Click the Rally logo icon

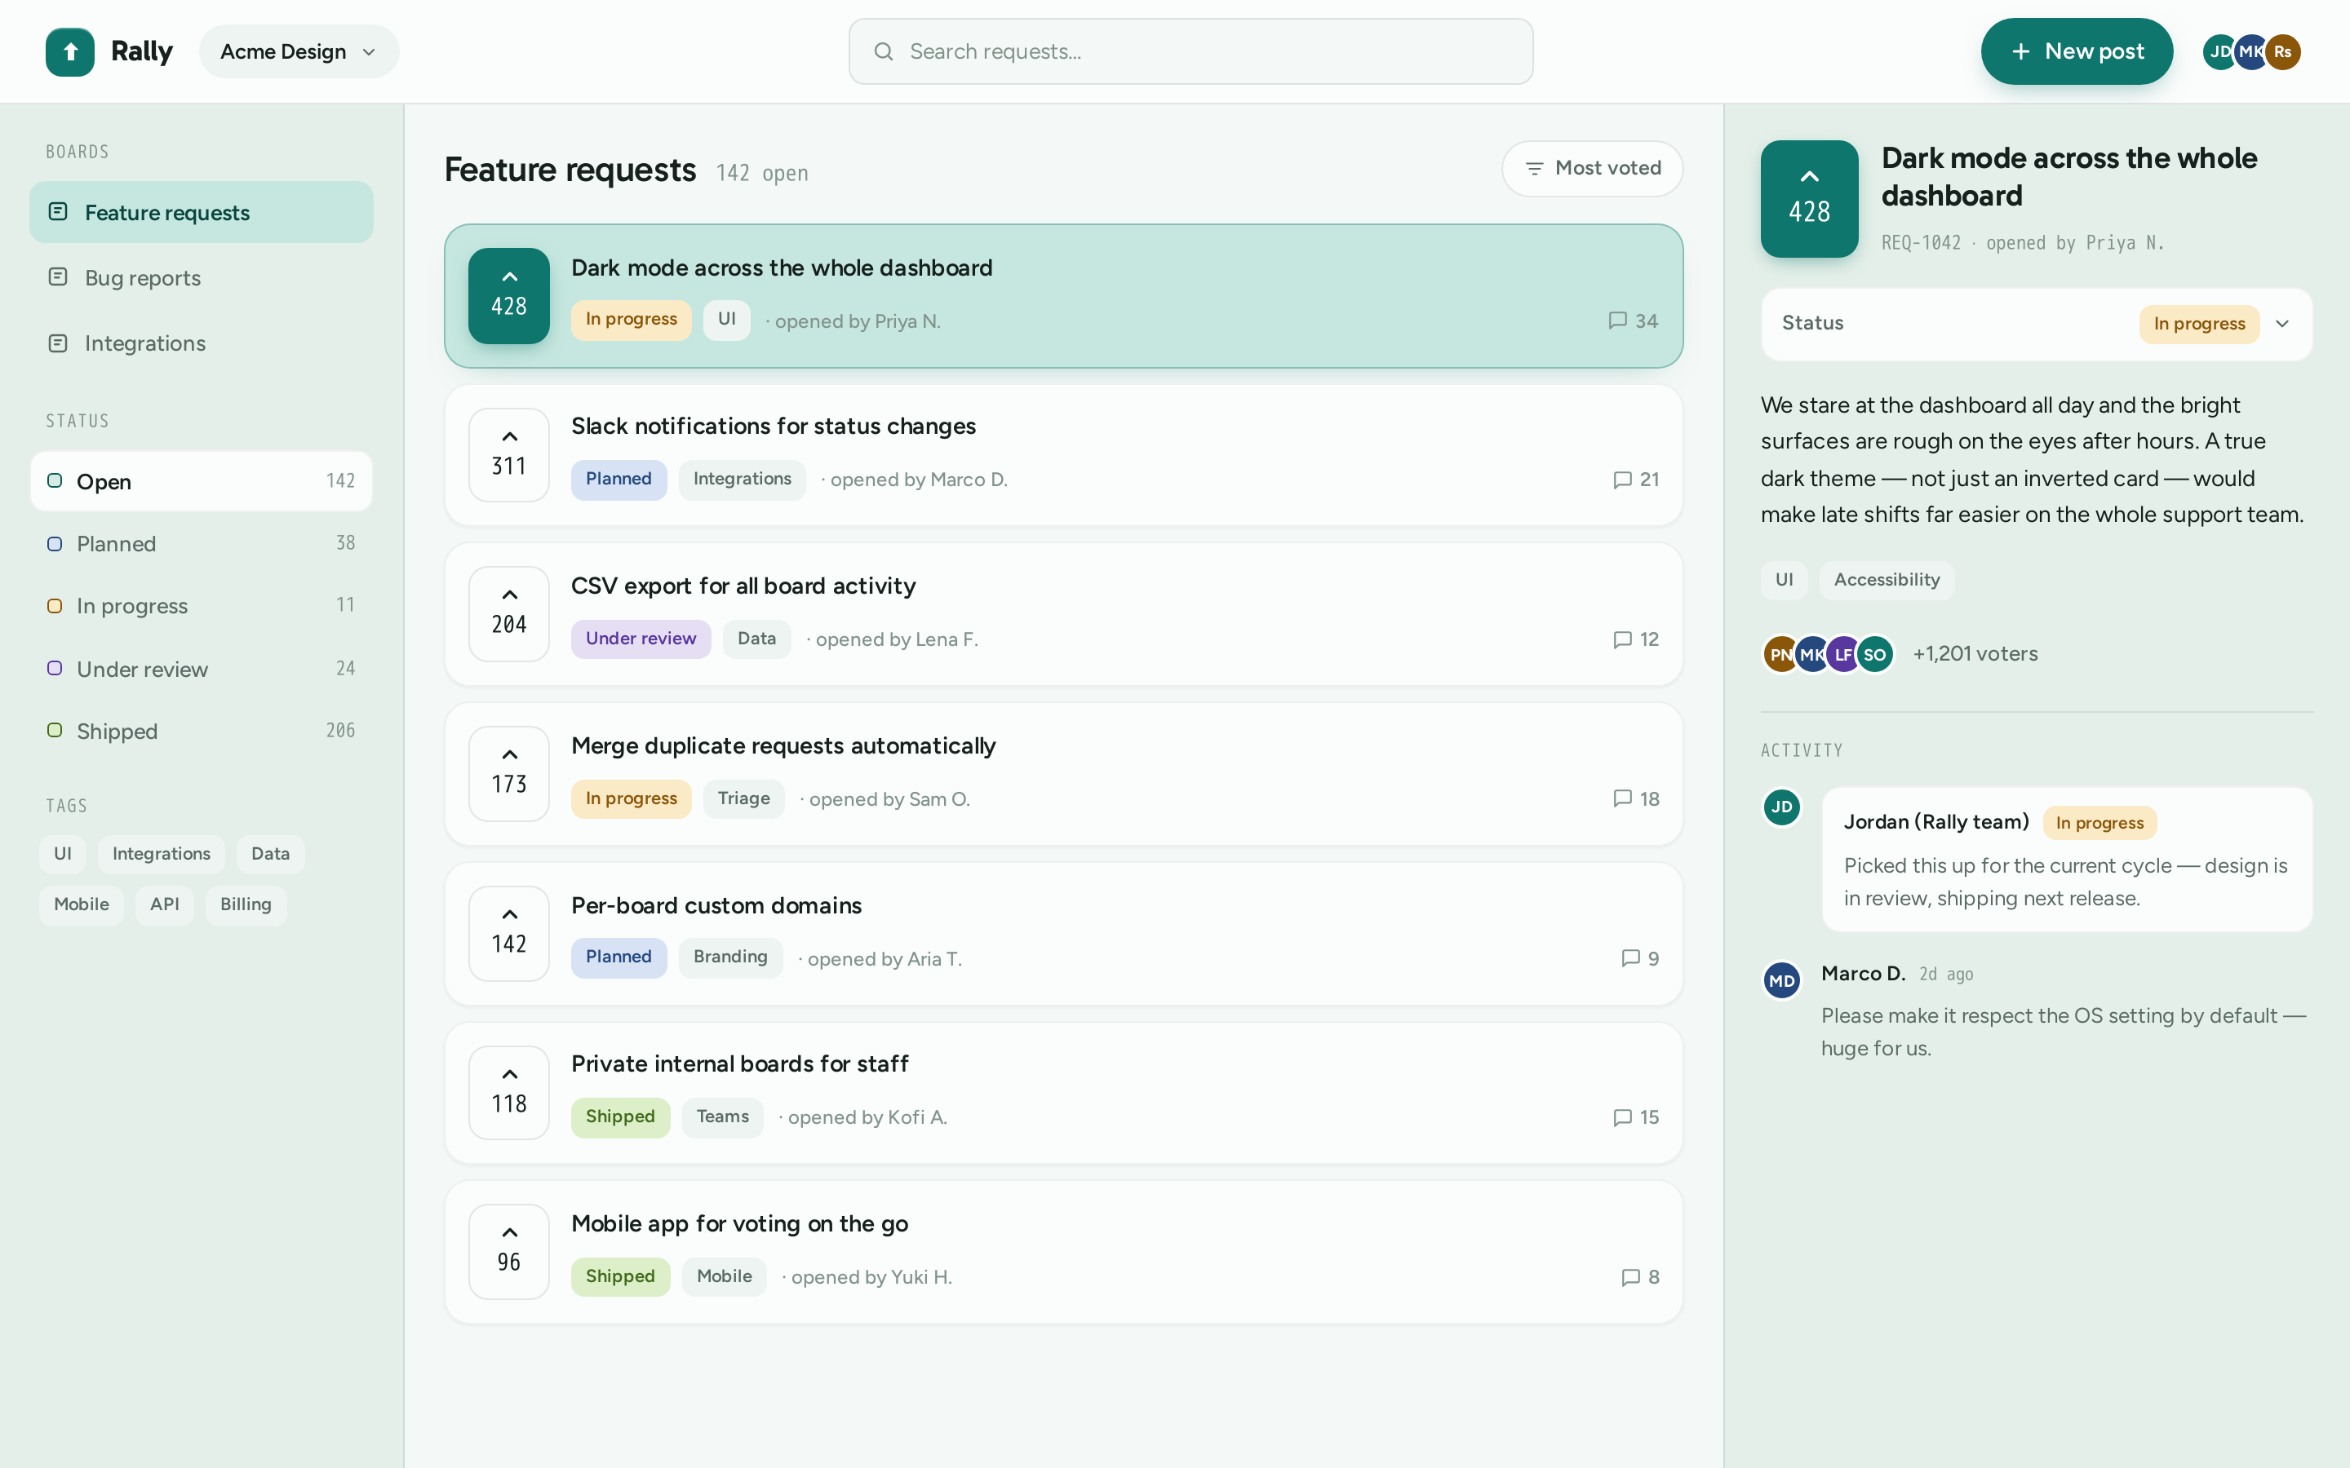(70, 51)
